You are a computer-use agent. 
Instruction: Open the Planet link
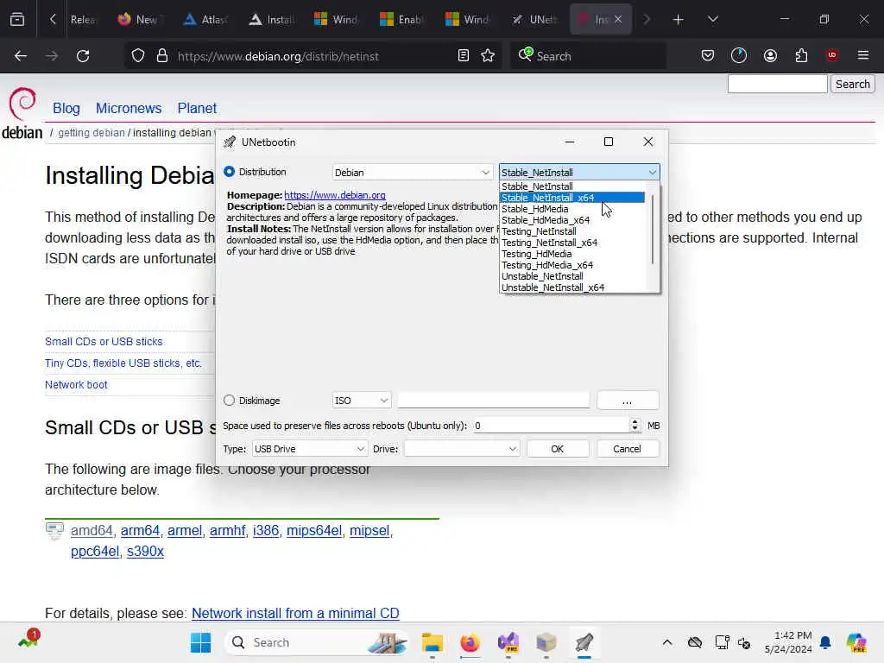point(197,108)
